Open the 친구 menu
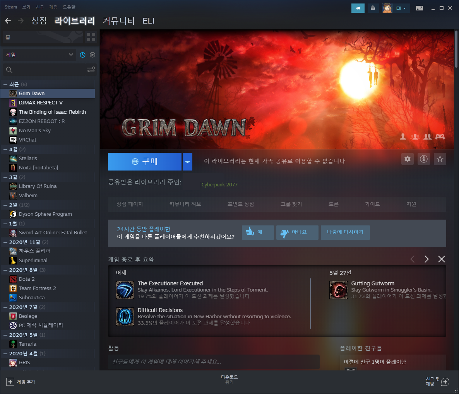This screenshot has height=394, width=459. pyautogui.click(x=40, y=7)
